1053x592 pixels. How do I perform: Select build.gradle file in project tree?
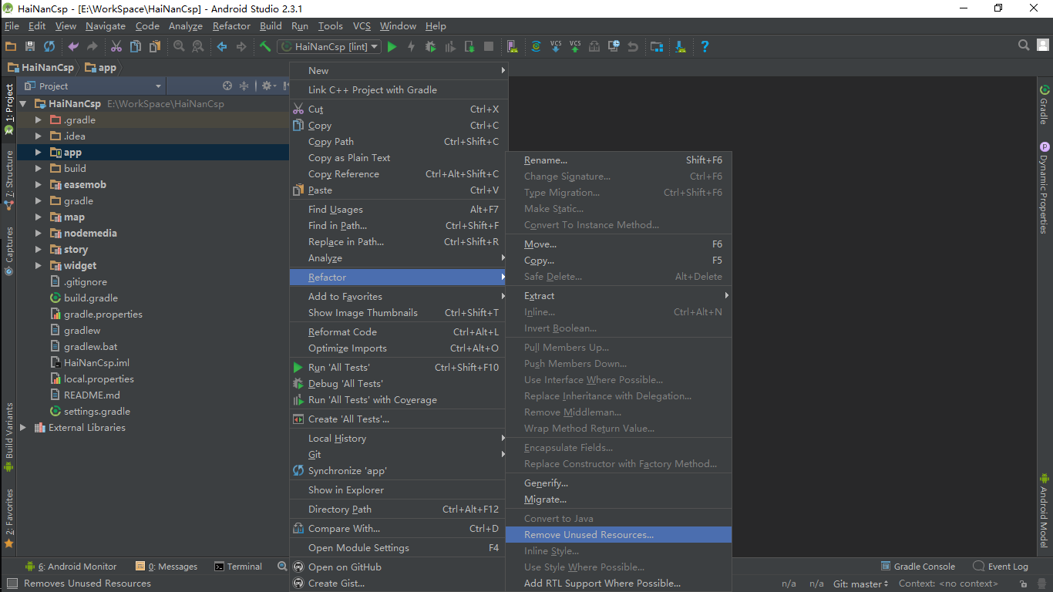click(84, 298)
